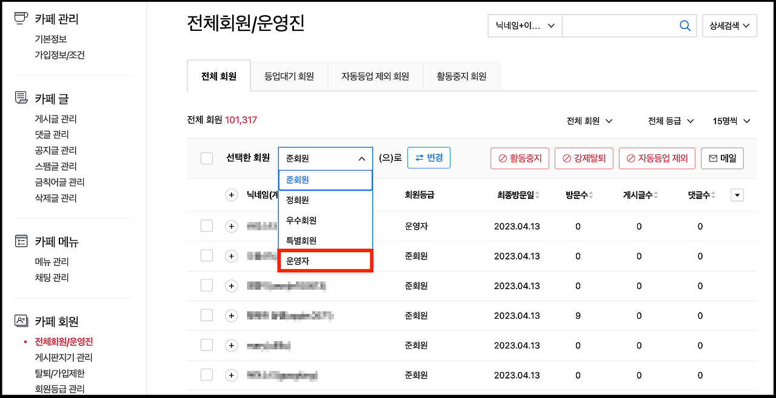Check the checkbox of the 9-visit member row
This screenshot has width=776, height=398.
coord(207,315)
